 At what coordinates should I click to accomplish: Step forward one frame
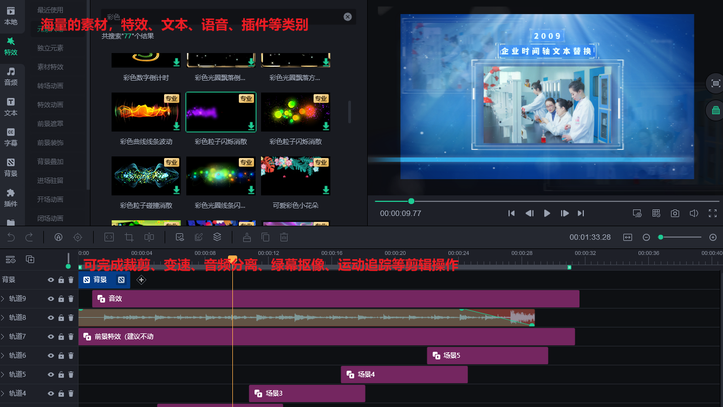click(564, 213)
